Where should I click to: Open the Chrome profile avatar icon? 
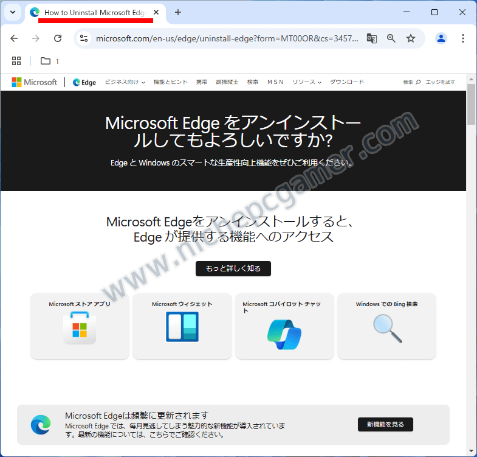point(441,38)
